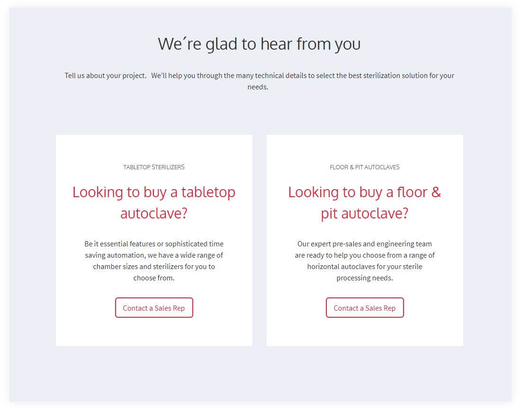Click the "We're glad to hear from you" heading
Screen dimensions: 521x409
[x=259, y=44]
